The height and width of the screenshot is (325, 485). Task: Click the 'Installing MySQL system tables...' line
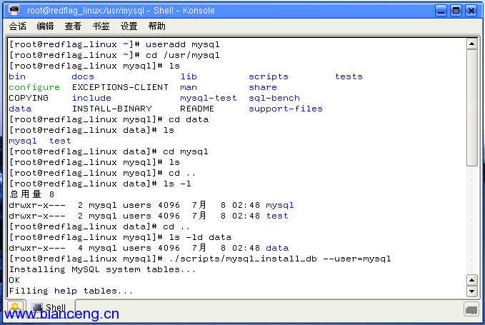pos(102,269)
